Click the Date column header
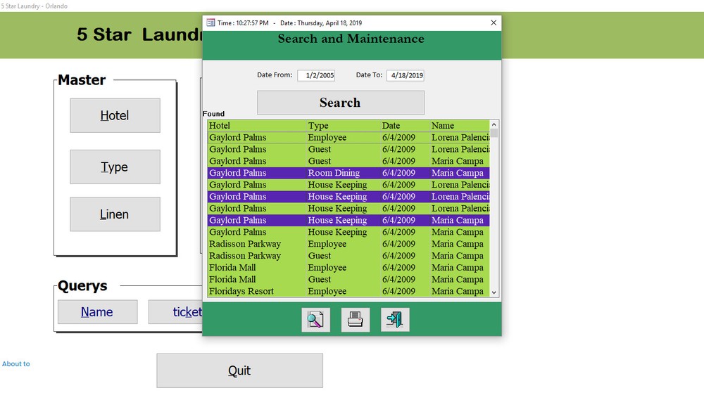This screenshot has width=704, height=395. (x=405, y=126)
